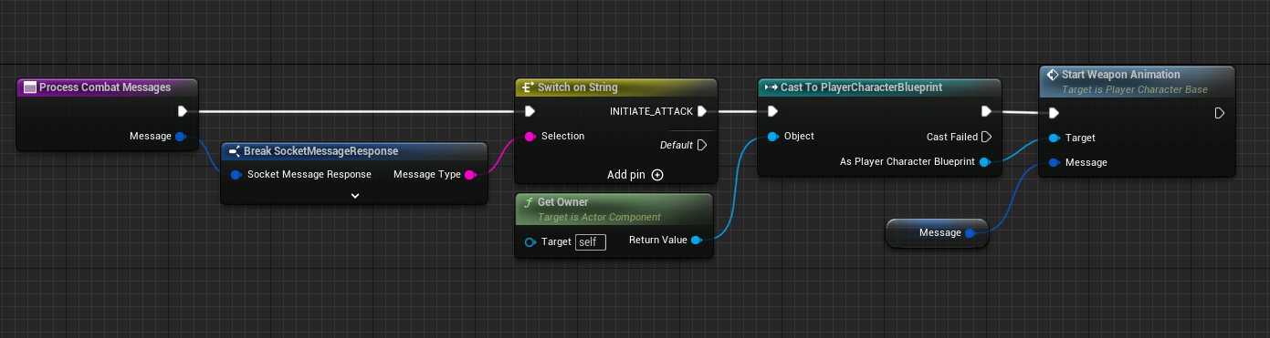Image resolution: width=1270 pixels, height=338 pixels.
Task: Click the Process Combat Messages node icon
Action: click(29, 87)
